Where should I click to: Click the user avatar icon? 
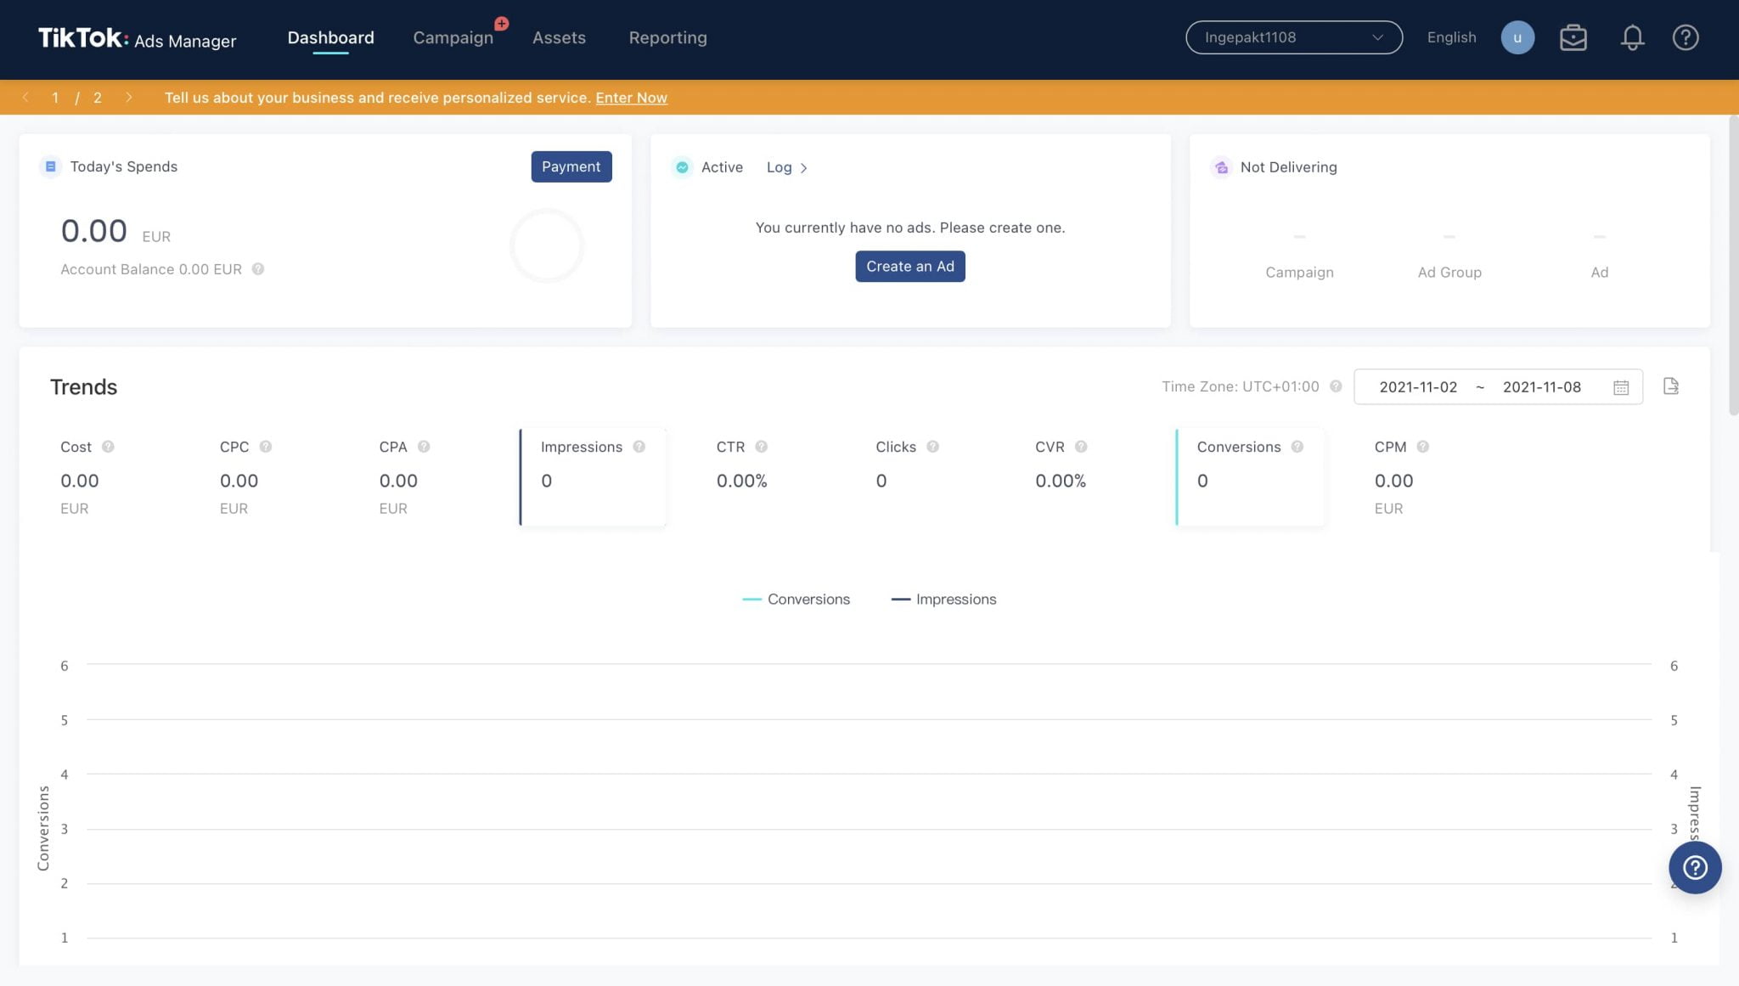(1517, 37)
